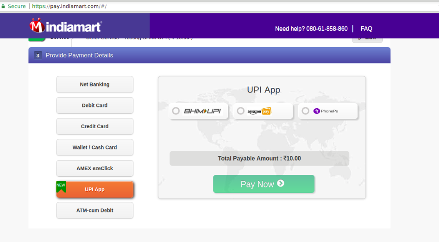This screenshot has width=439, height=242.
Task: Click the Edit button near page top
Action: (367, 39)
